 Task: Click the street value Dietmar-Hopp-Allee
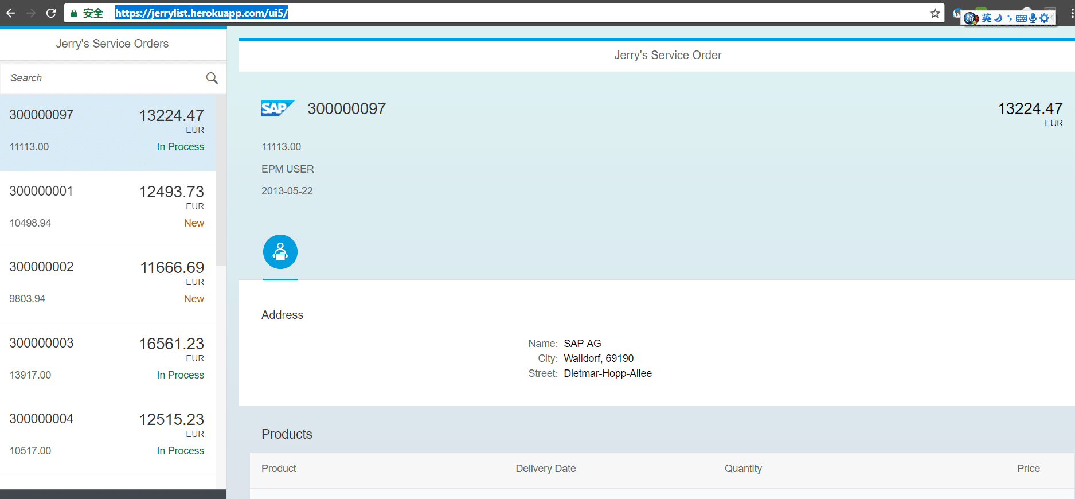608,373
